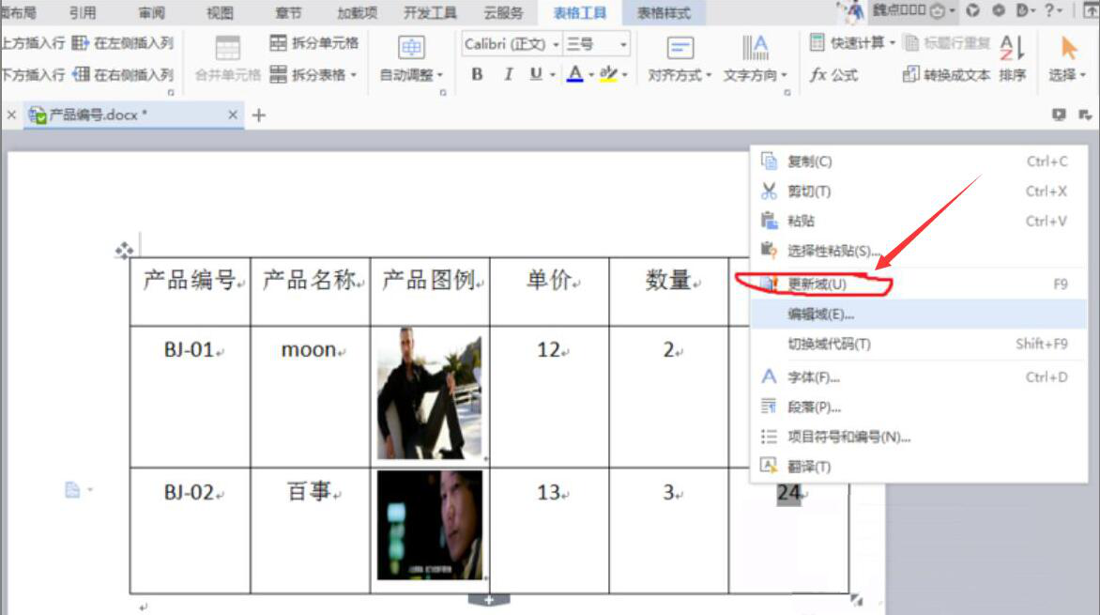This screenshot has height=615, width=1100.
Task: Choose Copy in the context menu
Action: 918,161
